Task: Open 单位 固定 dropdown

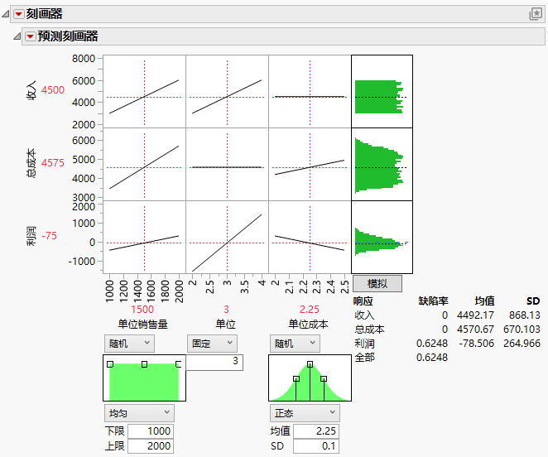Action: click(x=212, y=344)
